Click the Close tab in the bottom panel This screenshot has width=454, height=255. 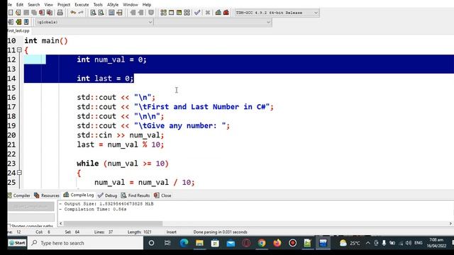[162, 195]
